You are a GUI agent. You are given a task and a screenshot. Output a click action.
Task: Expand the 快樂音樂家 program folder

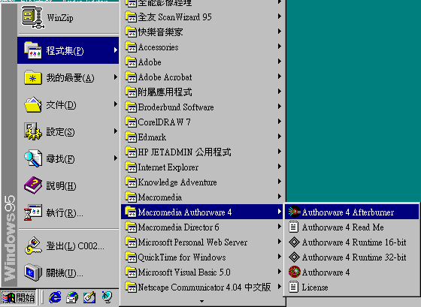tap(203, 32)
